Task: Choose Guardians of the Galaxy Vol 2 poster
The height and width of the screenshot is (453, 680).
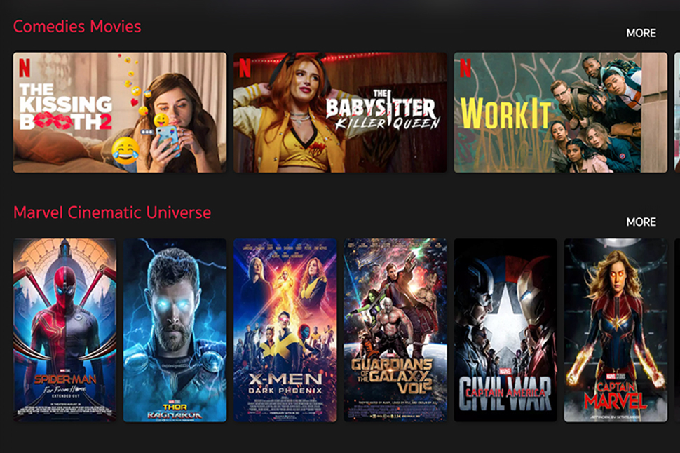Action: click(395, 330)
